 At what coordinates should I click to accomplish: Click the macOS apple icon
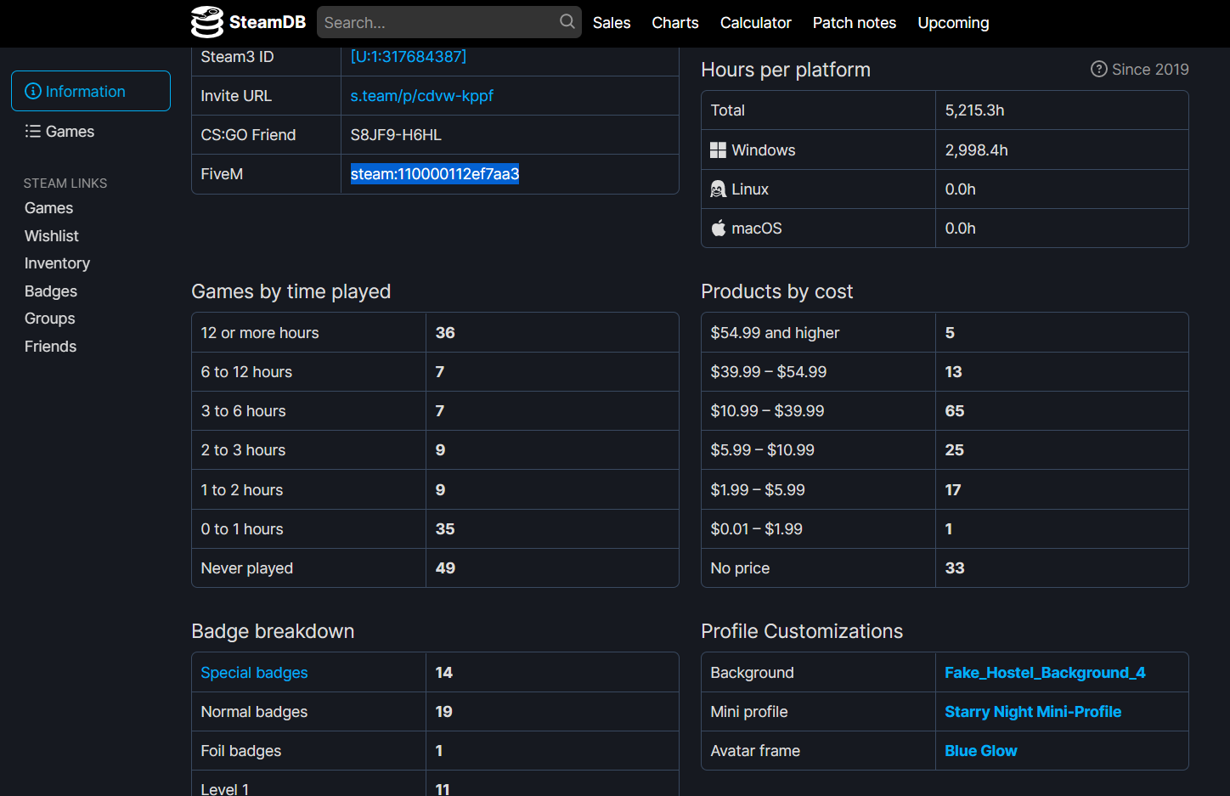tap(718, 229)
